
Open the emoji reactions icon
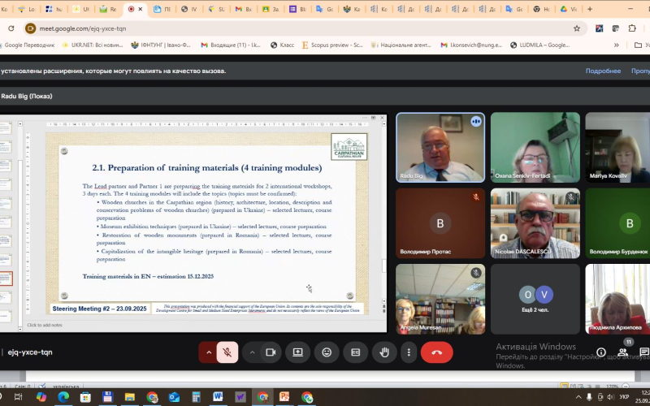pyautogui.click(x=327, y=352)
